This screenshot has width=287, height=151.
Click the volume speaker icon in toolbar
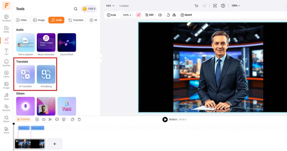[160, 15]
